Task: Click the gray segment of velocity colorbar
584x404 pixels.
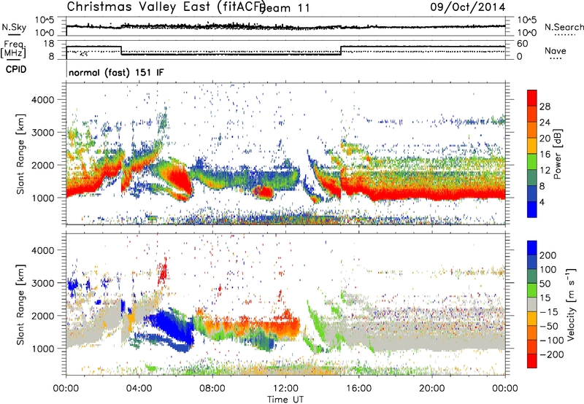Action: [532, 304]
